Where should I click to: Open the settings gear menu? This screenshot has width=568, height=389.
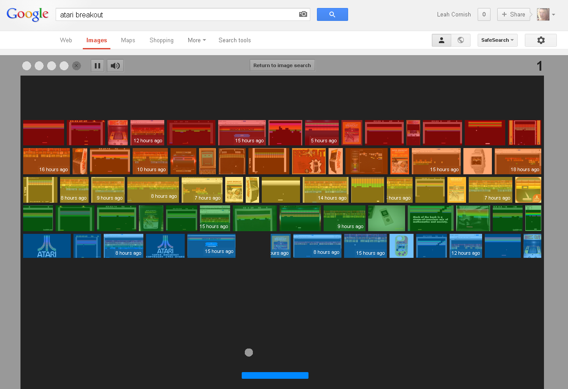[x=541, y=40]
